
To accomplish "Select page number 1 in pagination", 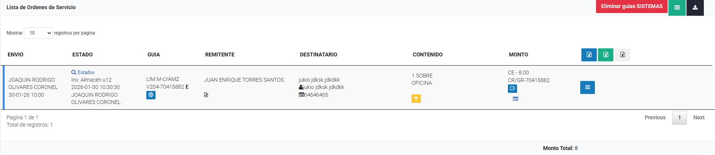I will click(679, 117).
